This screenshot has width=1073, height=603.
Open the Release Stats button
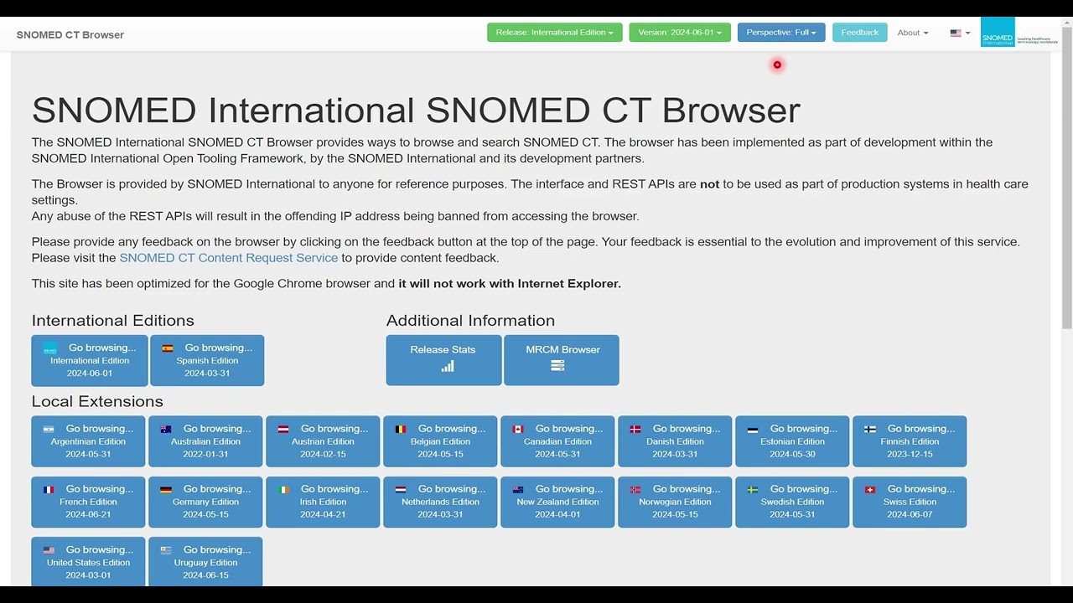(x=443, y=361)
